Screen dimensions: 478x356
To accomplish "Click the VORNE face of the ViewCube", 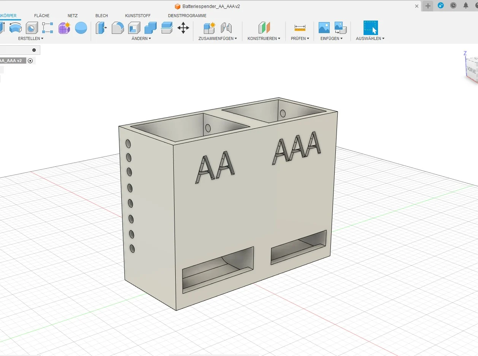I will (x=472, y=70).
